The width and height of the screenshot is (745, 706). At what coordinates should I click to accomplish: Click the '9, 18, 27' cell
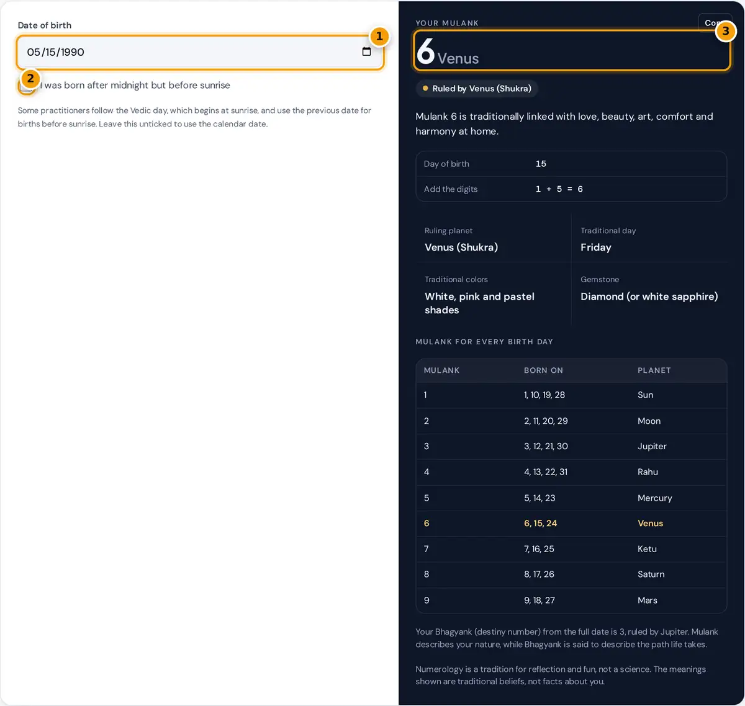point(540,601)
